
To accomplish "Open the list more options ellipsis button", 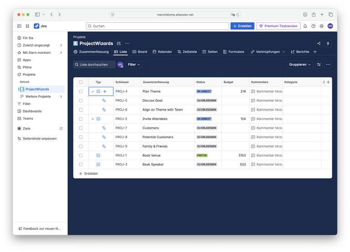I will 328,65.
